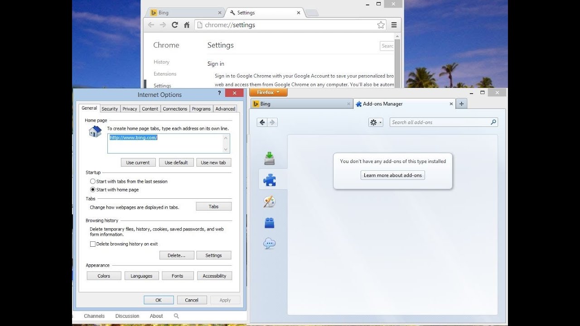Image resolution: width=580 pixels, height=326 pixels.
Task: Open the Privacy tab
Action: coord(130,109)
